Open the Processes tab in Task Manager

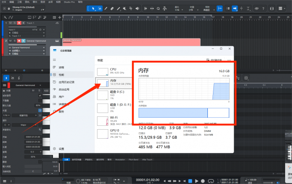(72, 67)
